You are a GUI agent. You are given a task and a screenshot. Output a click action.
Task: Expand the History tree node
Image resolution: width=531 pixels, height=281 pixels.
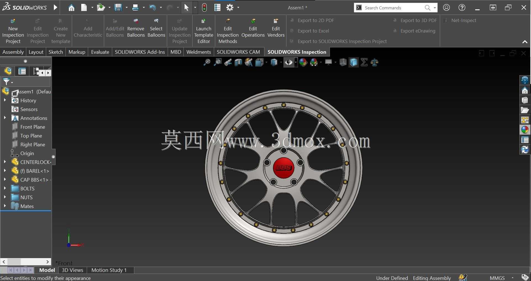point(5,100)
